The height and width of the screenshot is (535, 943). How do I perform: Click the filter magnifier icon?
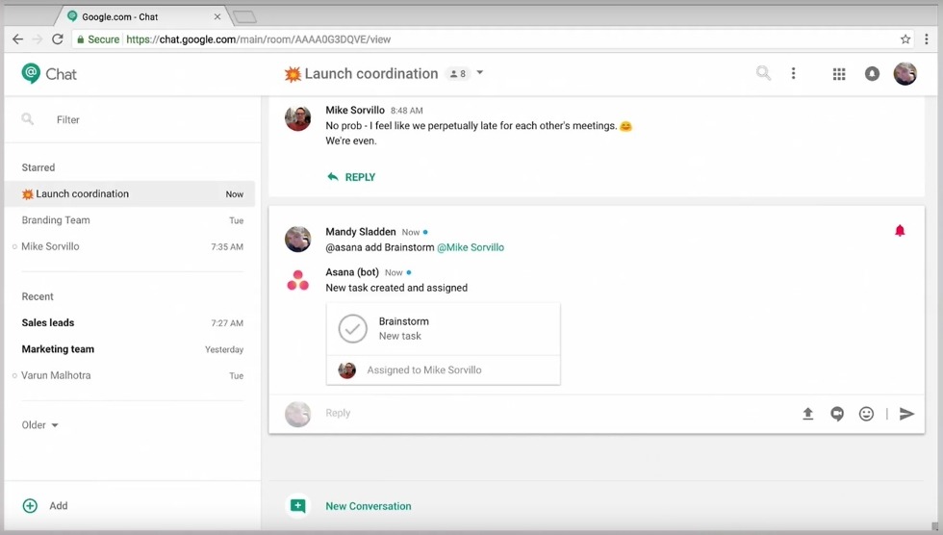(x=28, y=119)
